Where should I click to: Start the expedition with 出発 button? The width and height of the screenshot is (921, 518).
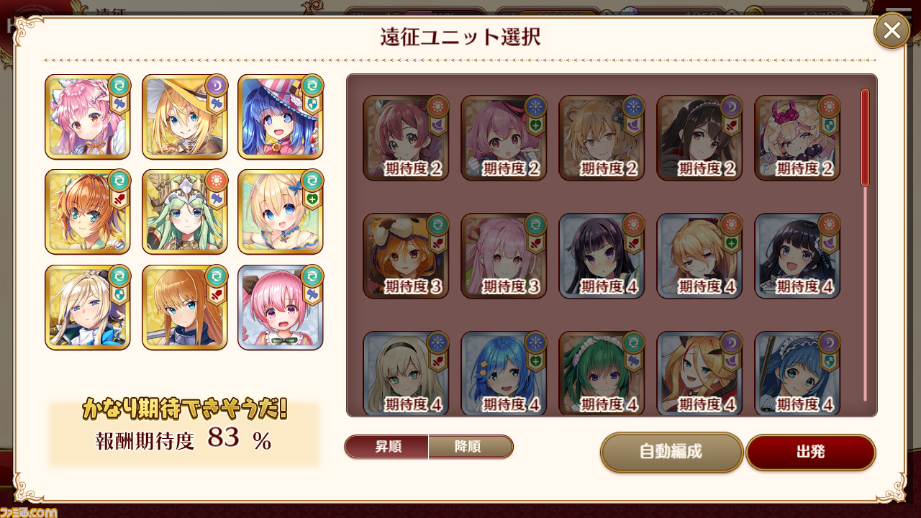click(x=811, y=453)
